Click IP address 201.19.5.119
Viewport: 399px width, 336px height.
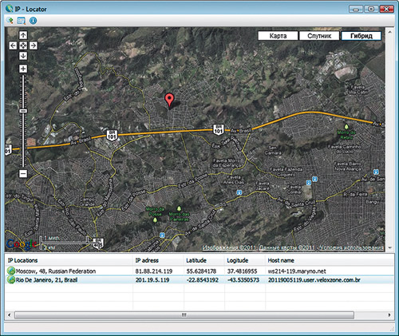point(152,280)
